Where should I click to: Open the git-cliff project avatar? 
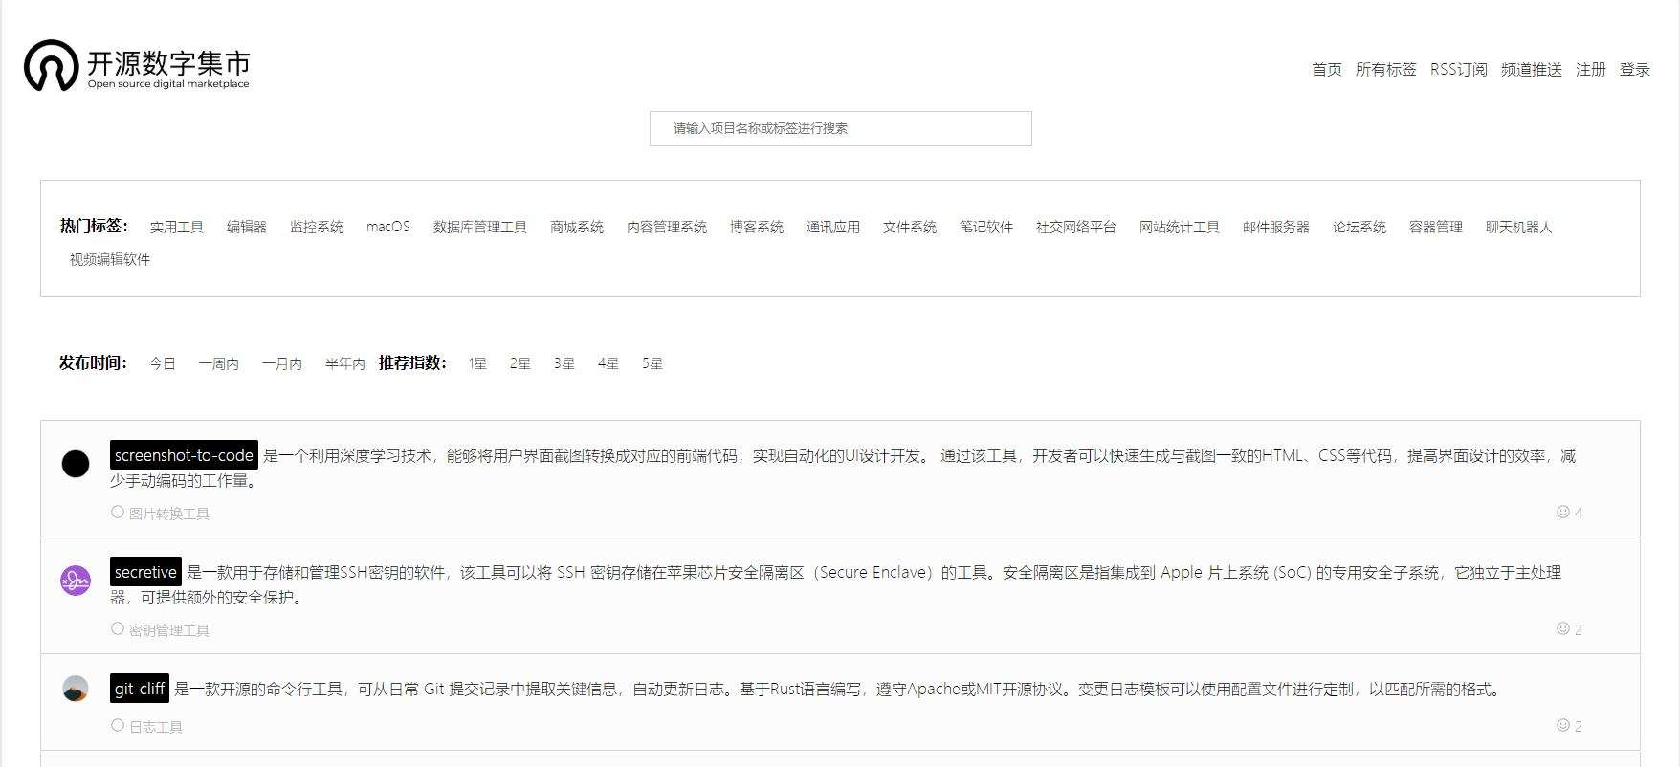[x=76, y=688]
